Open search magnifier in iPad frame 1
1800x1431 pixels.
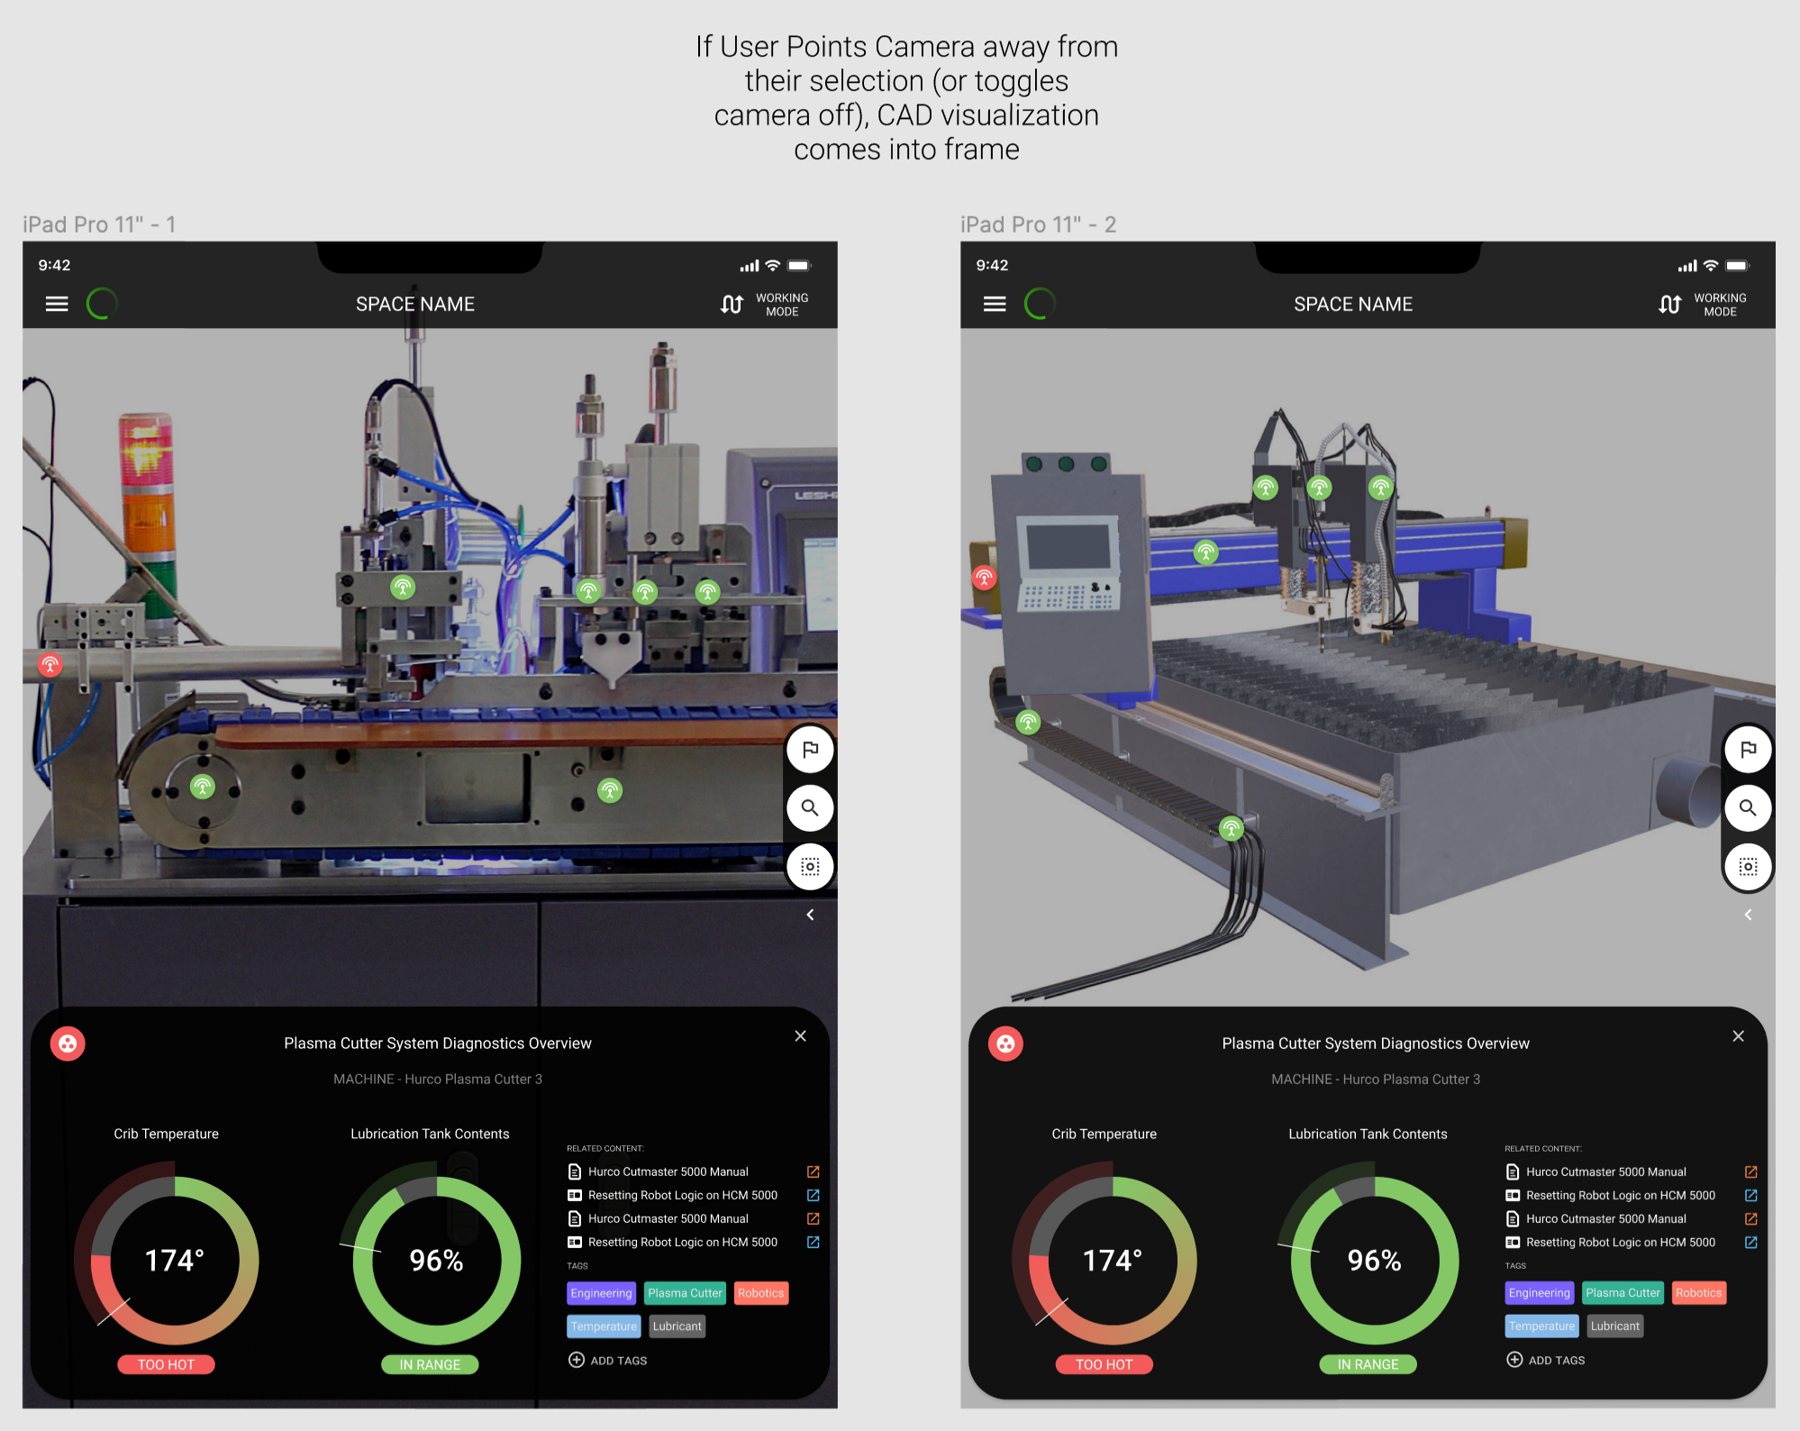[810, 808]
